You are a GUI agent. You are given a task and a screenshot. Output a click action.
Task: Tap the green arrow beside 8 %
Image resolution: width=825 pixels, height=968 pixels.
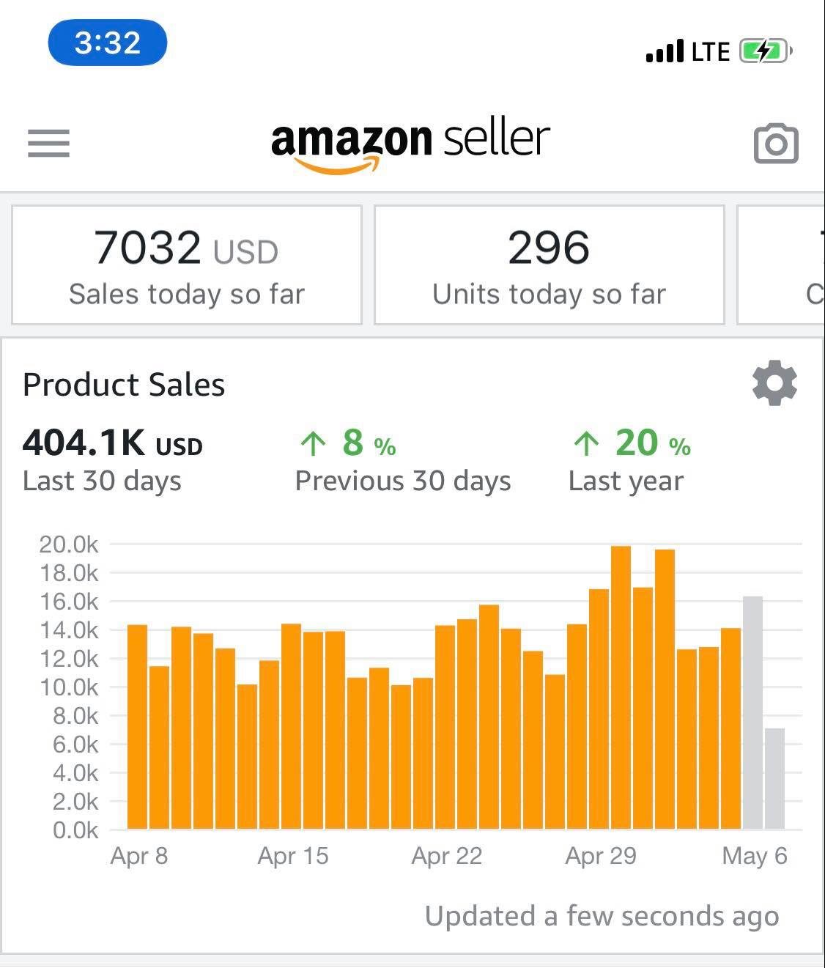(x=313, y=443)
